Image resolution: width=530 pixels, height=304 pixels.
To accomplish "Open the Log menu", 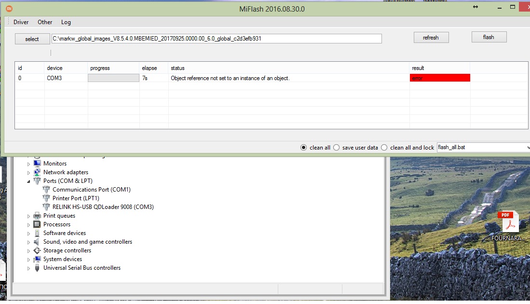I will 66,22.
